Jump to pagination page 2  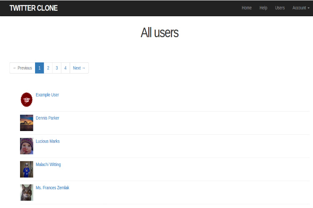click(x=48, y=68)
